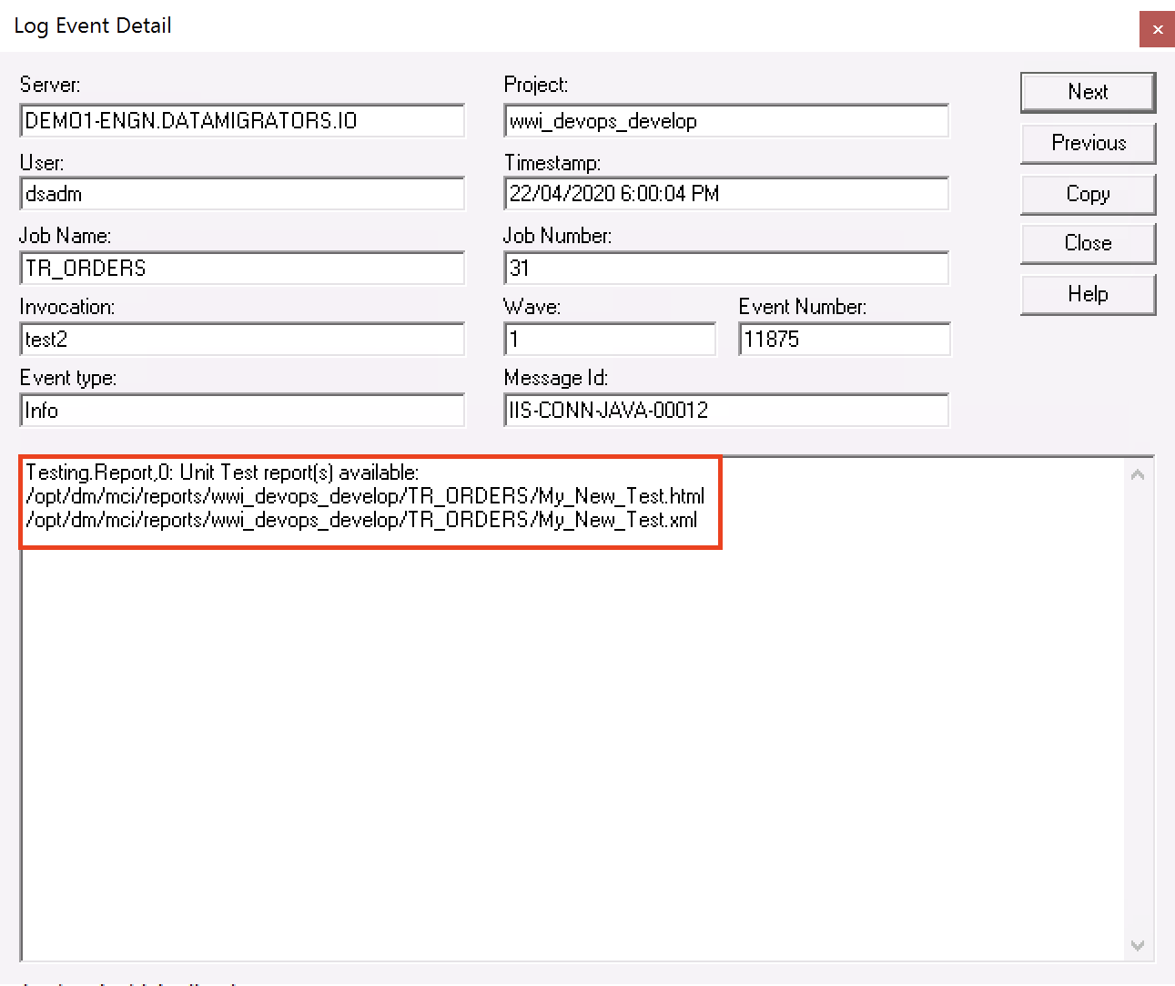This screenshot has width=1175, height=986.
Task: Focus the Timestamp field
Action: [x=725, y=194]
